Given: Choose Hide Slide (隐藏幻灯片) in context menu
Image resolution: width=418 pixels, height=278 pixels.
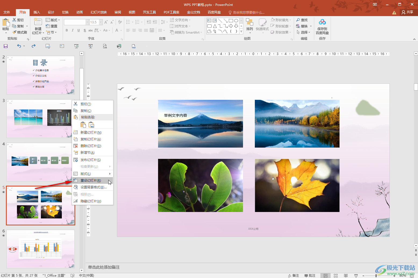Looking at the screenshot, I should click(x=92, y=201).
